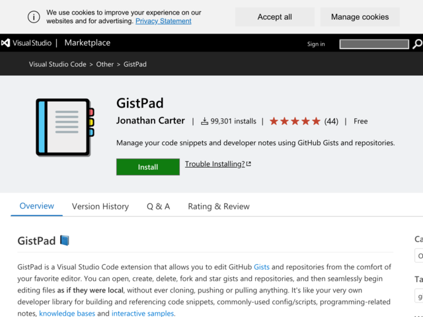Click the Visual Studio logo icon
The width and height of the screenshot is (423, 317).
pyautogui.click(x=5, y=43)
